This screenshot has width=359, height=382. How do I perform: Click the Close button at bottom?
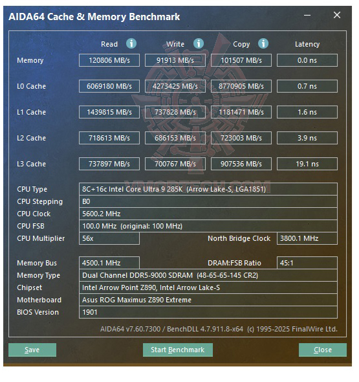click(323, 350)
